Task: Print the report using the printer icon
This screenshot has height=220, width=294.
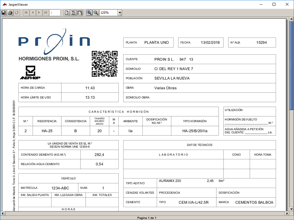Action: pyautogui.click(x=10, y=13)
